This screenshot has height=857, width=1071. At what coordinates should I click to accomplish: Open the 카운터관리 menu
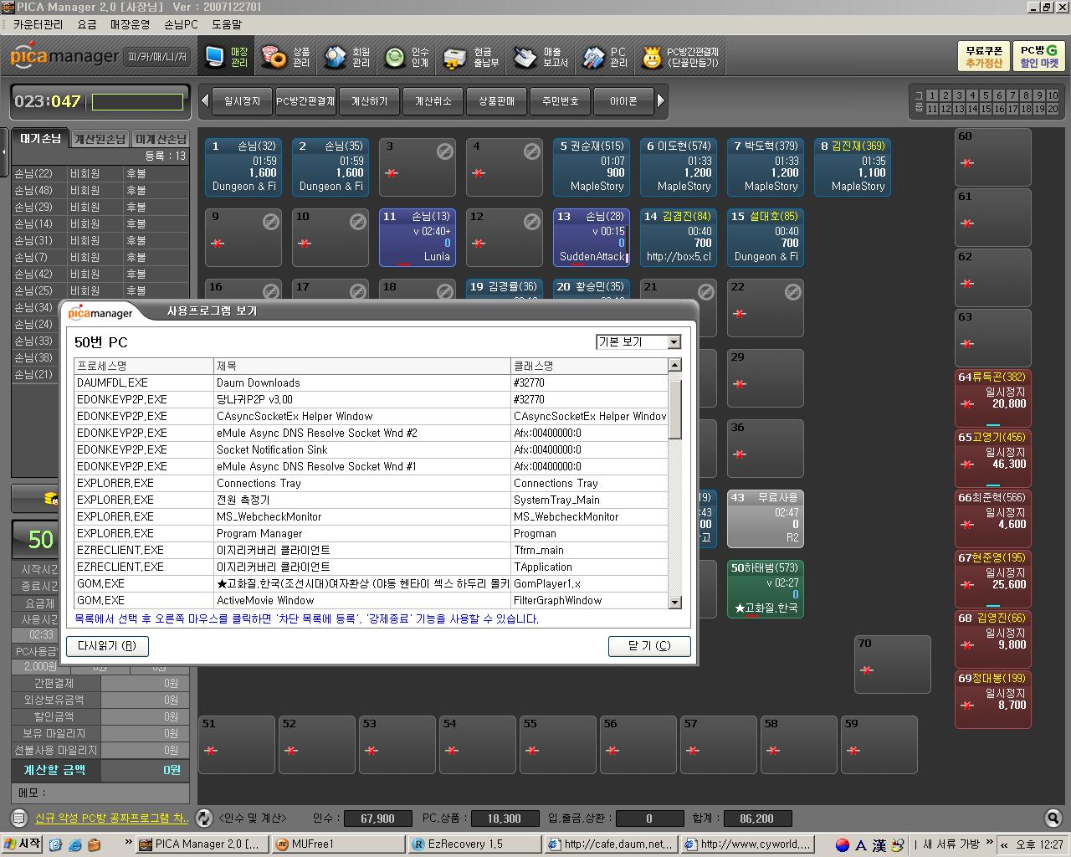click(x=38, y=25)
